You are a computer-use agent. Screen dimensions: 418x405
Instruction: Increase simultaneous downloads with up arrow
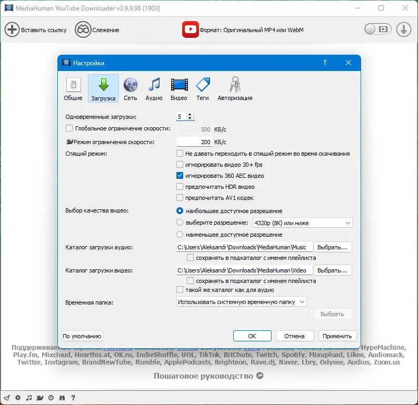pyautogui.click(x=190, y=115)
